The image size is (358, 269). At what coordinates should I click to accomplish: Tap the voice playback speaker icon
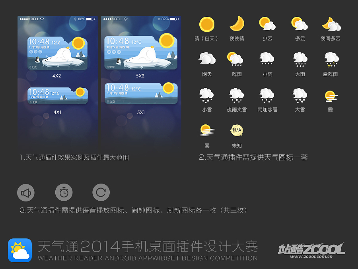coord(26,193)
